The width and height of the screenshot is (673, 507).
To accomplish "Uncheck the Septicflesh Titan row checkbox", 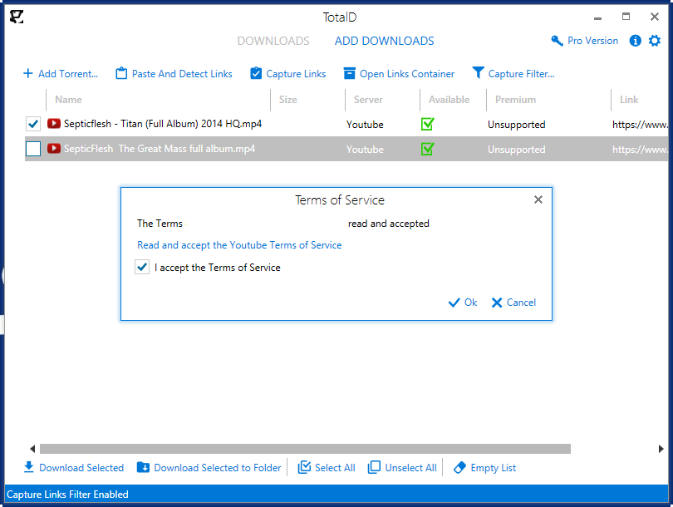I will [x=33, y=125].
